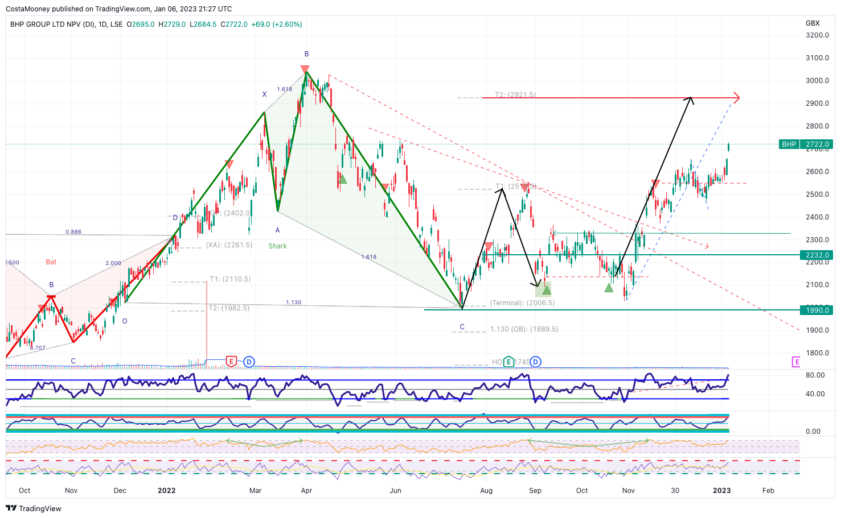Click the 0.886 ratio label
The height and width of the screenshot is (518, 841).
(x=73, y=232)
